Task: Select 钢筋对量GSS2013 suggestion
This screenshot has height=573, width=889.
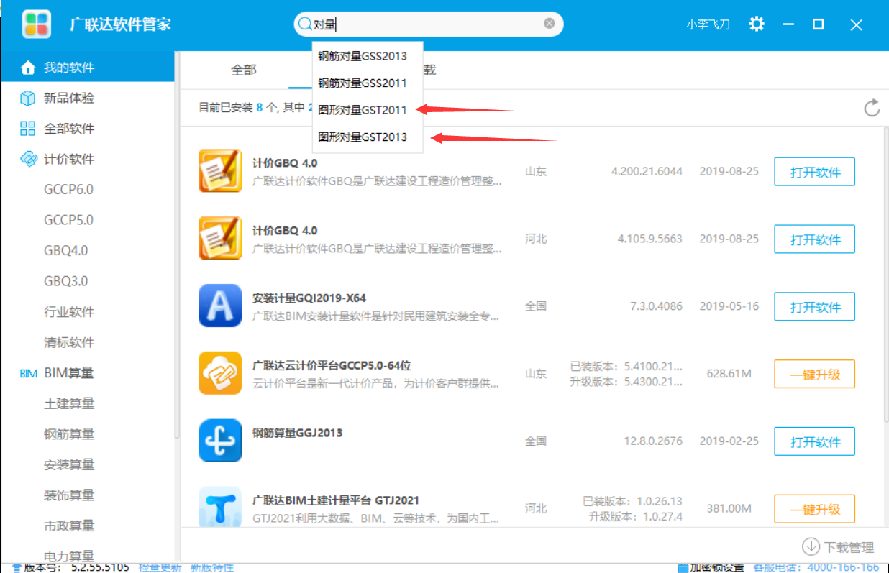Action: (x=368, y=56)
